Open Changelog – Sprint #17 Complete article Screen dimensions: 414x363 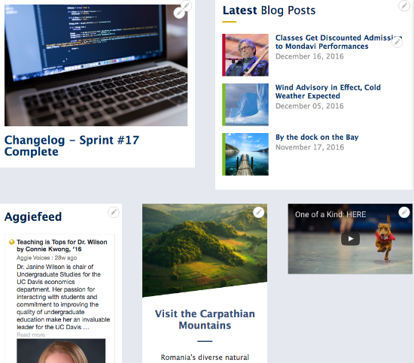coord(72,146)
